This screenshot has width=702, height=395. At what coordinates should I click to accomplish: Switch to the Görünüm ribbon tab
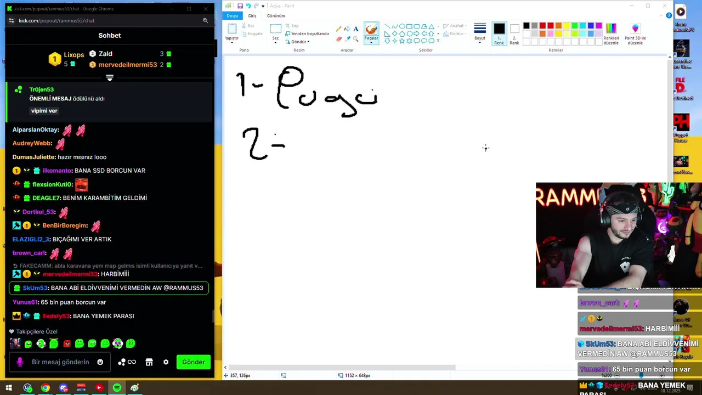coord(276,15)
